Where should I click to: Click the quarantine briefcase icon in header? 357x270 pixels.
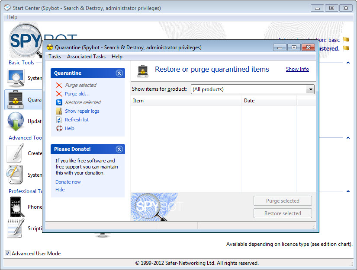point(143,71)
